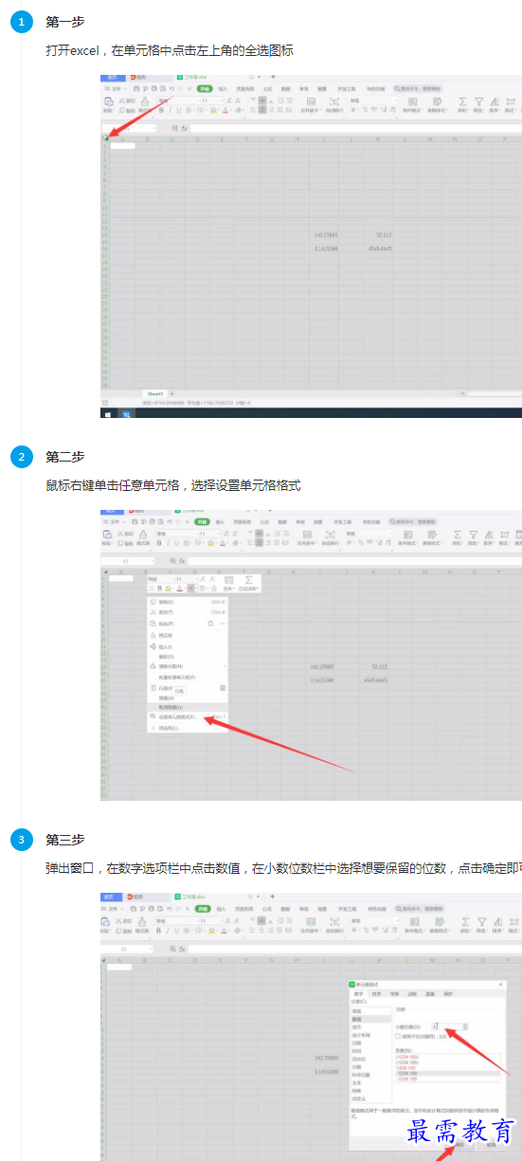The height and width of the screenshot is (1161, 522).
Task: Open the step two context-menu screenshot image
Action: pyautogui.click(x=311, y=654)
